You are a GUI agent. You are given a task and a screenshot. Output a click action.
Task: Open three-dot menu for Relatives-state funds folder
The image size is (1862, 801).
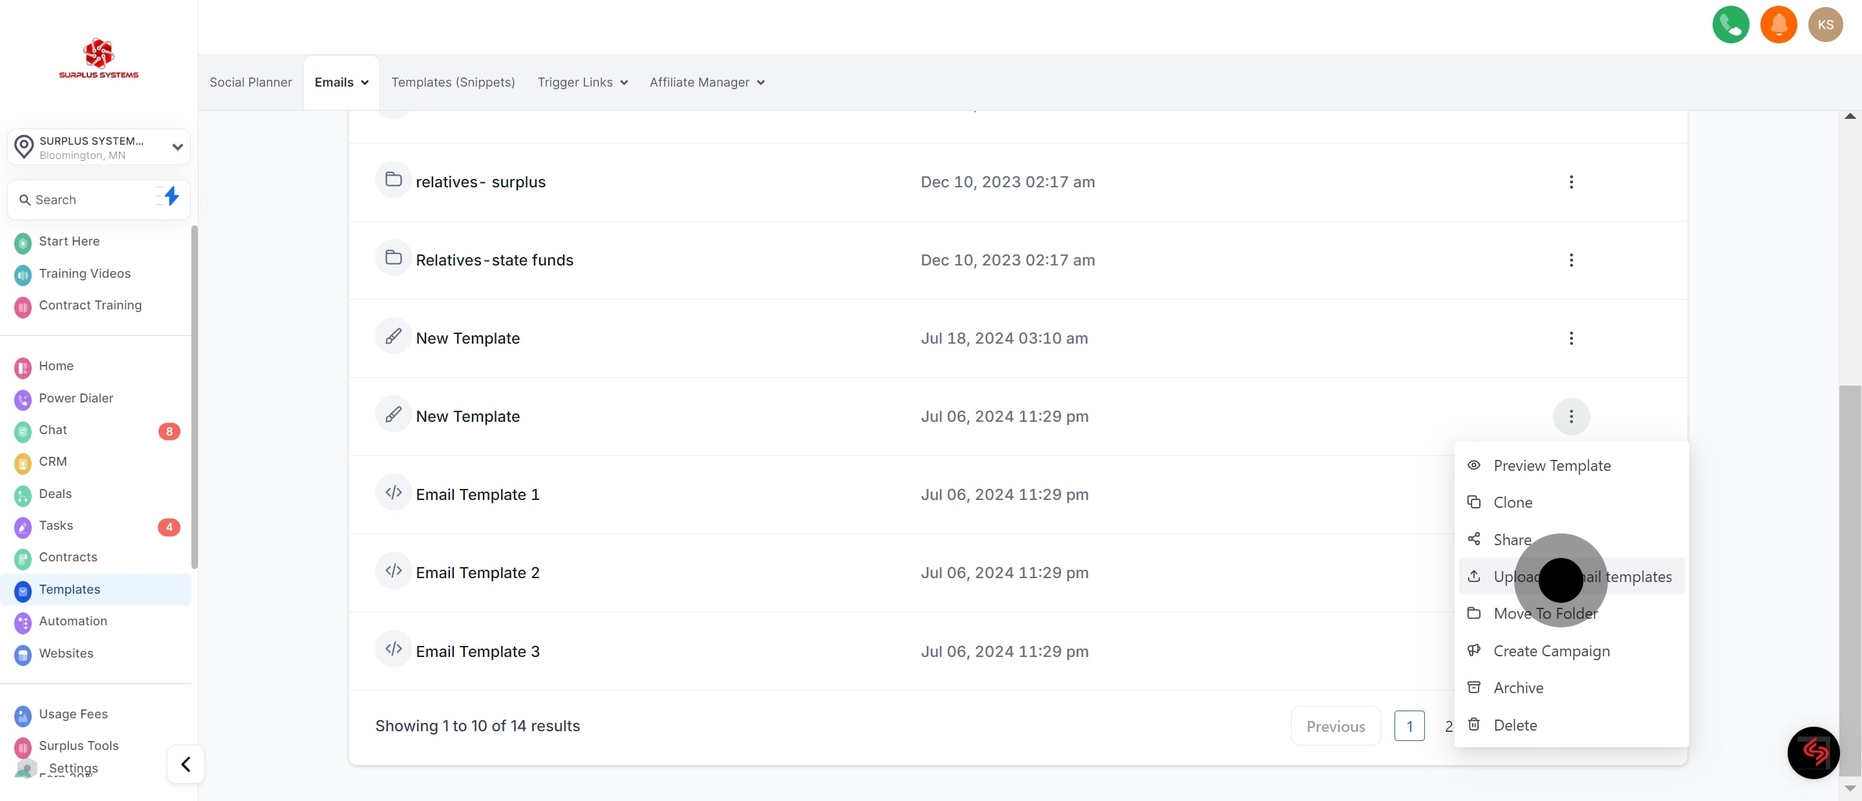(x=1570, y=260)
